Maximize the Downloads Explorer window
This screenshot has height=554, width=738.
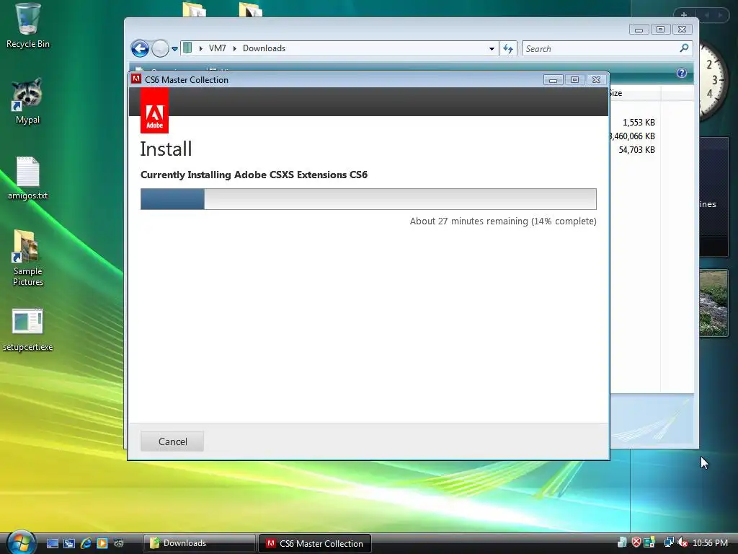click(660, 29)
